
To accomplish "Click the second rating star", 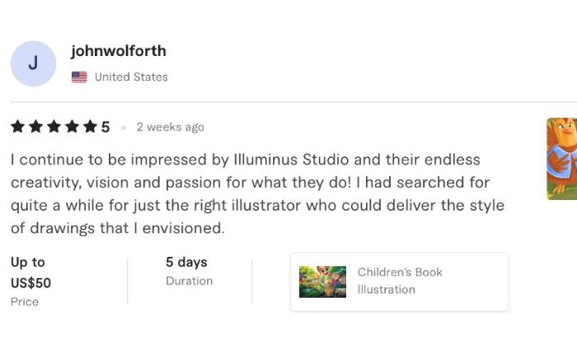I will 35,127.
